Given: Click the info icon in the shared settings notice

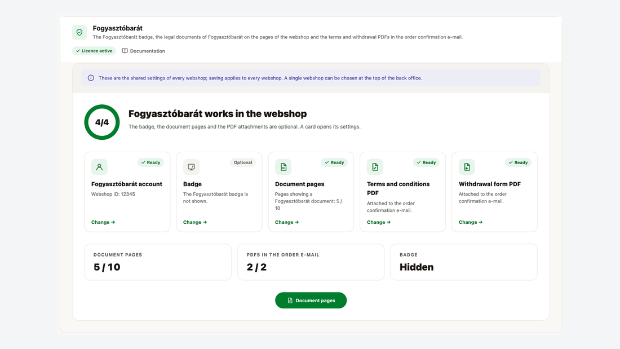Looking at the screenshot, I should 91,78.
